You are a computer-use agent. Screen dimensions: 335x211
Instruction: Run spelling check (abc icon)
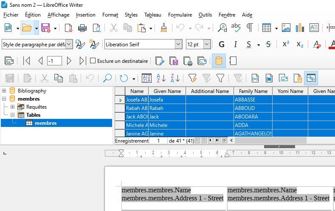236,28
